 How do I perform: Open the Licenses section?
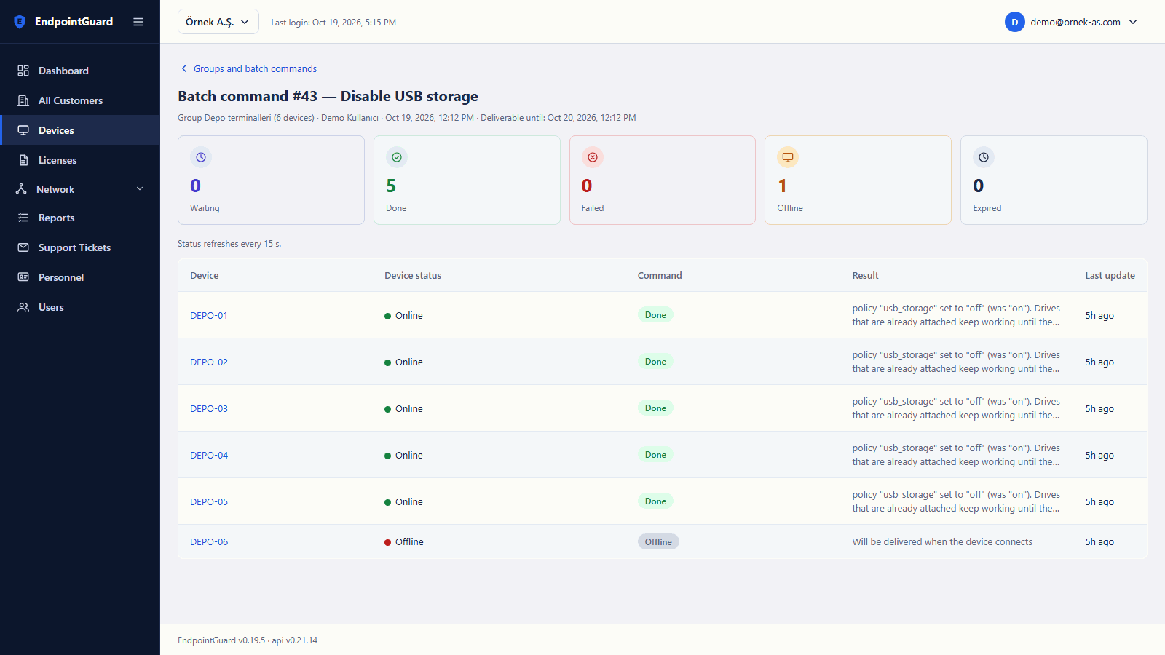point(80,160)
